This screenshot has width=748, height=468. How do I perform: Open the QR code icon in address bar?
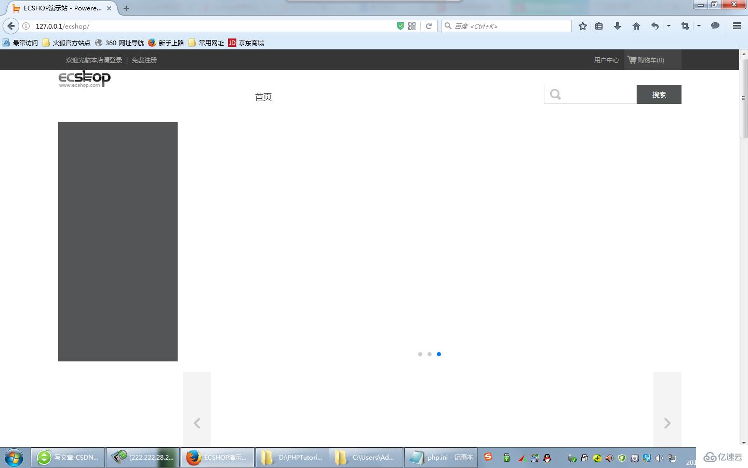pyautogui.click(x=412, y=26)
